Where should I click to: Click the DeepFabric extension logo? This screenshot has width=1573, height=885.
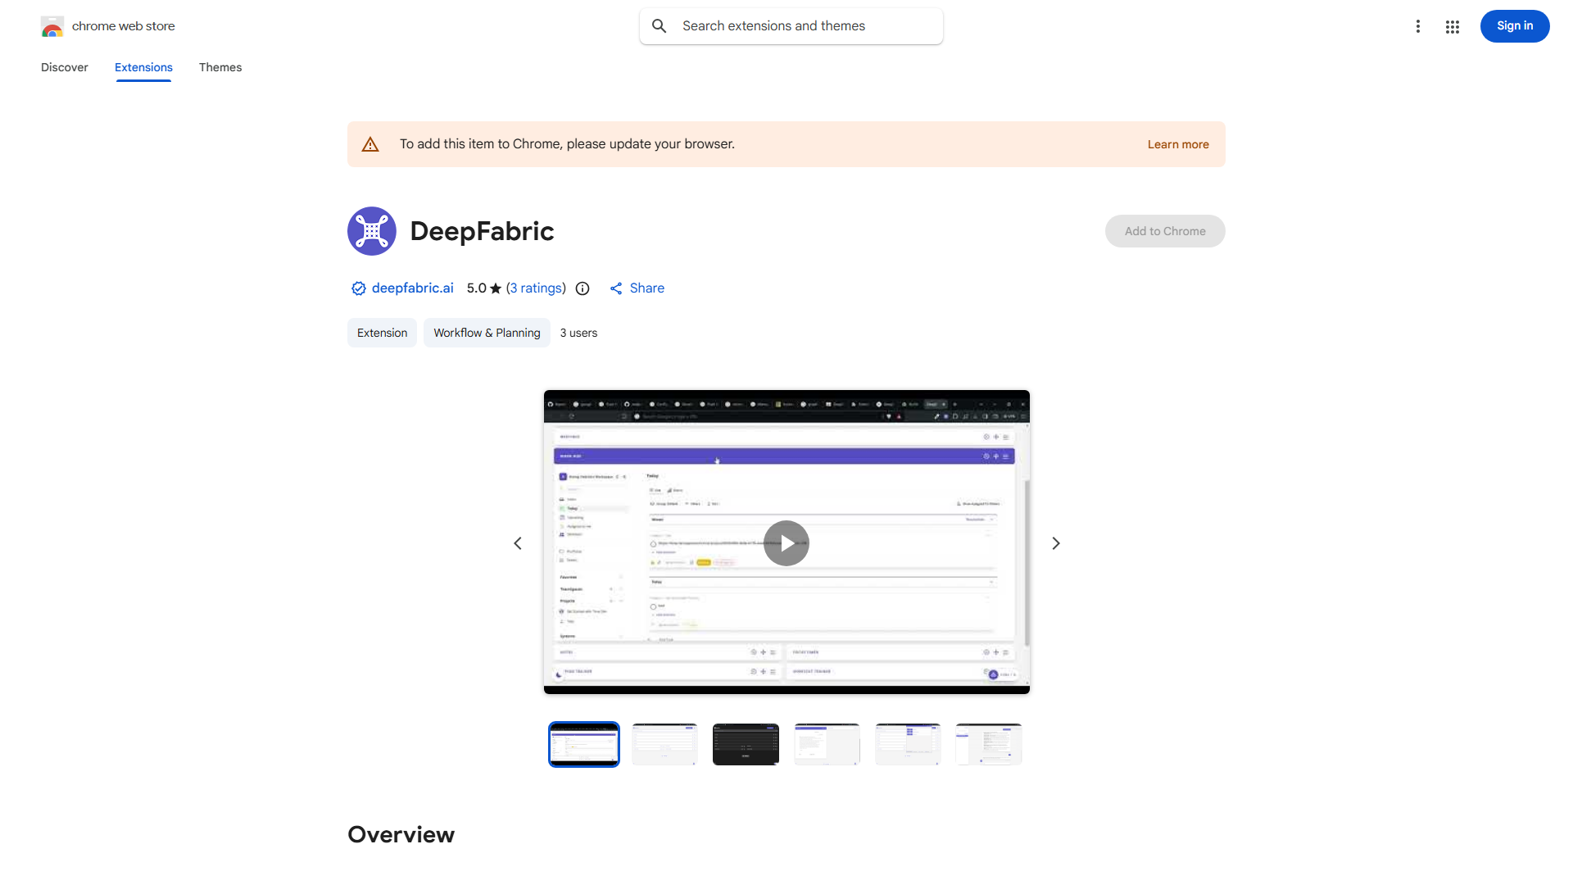(x=371, y=231)
